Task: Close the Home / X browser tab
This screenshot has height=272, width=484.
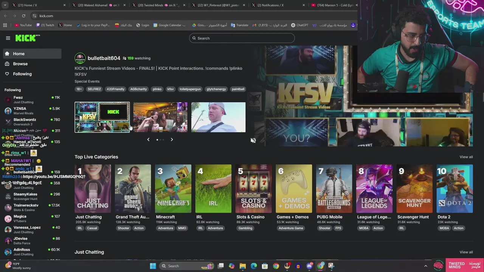Action: (64, 5)
